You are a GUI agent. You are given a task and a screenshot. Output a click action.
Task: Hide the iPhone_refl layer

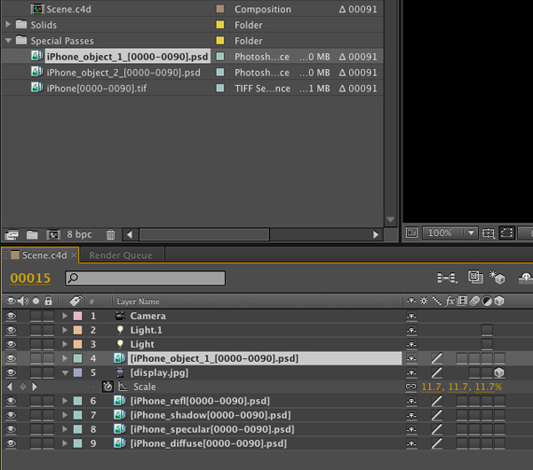pos(11,401)
